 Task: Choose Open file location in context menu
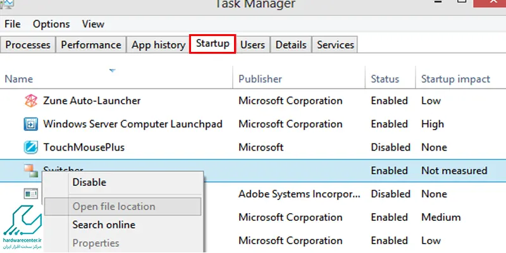click(x=123, y=207)
